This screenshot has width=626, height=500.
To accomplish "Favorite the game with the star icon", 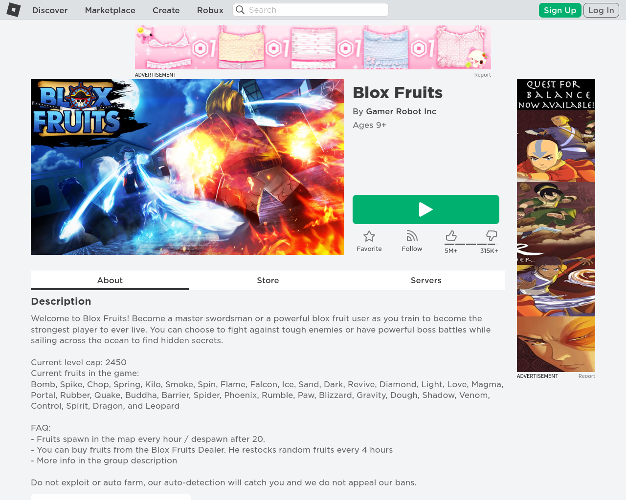I will click(x=369, y=236).
